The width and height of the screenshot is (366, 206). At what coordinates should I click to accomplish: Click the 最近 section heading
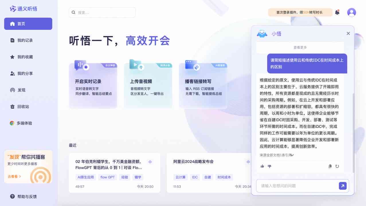point(73,145)
